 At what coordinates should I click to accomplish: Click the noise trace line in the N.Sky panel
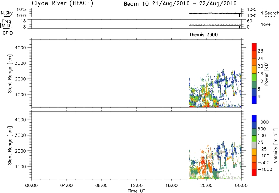point(215,13)
